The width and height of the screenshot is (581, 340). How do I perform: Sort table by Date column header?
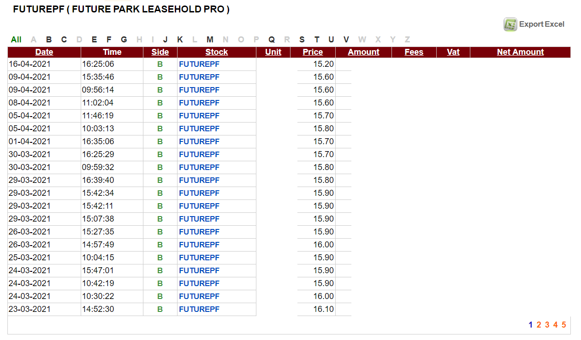[44, 52]
